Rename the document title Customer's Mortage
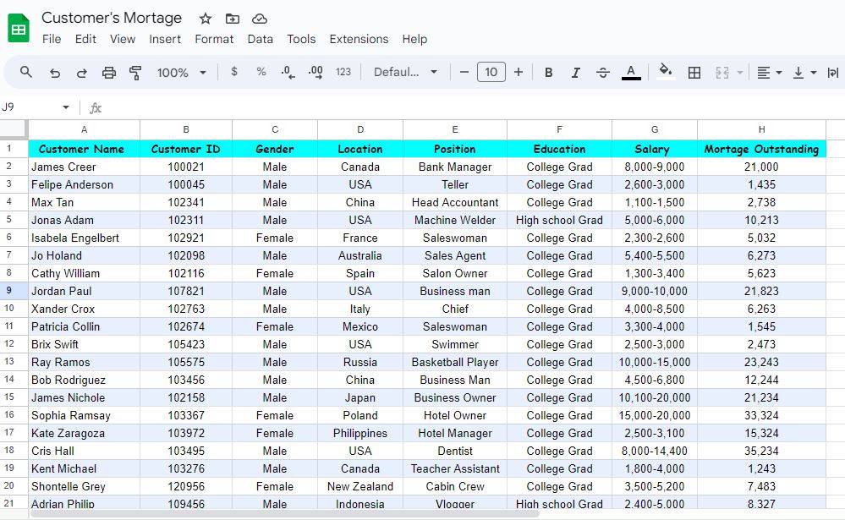This screenshot has width=845, height=520. 112,18
